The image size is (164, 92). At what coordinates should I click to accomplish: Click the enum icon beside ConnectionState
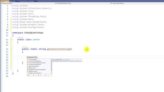click(x=28, y=60)
